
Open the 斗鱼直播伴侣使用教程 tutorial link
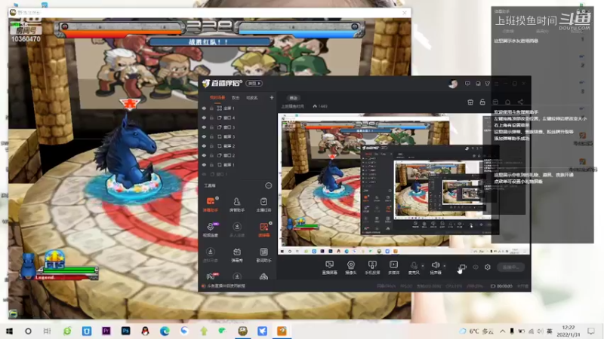(226, 286)
